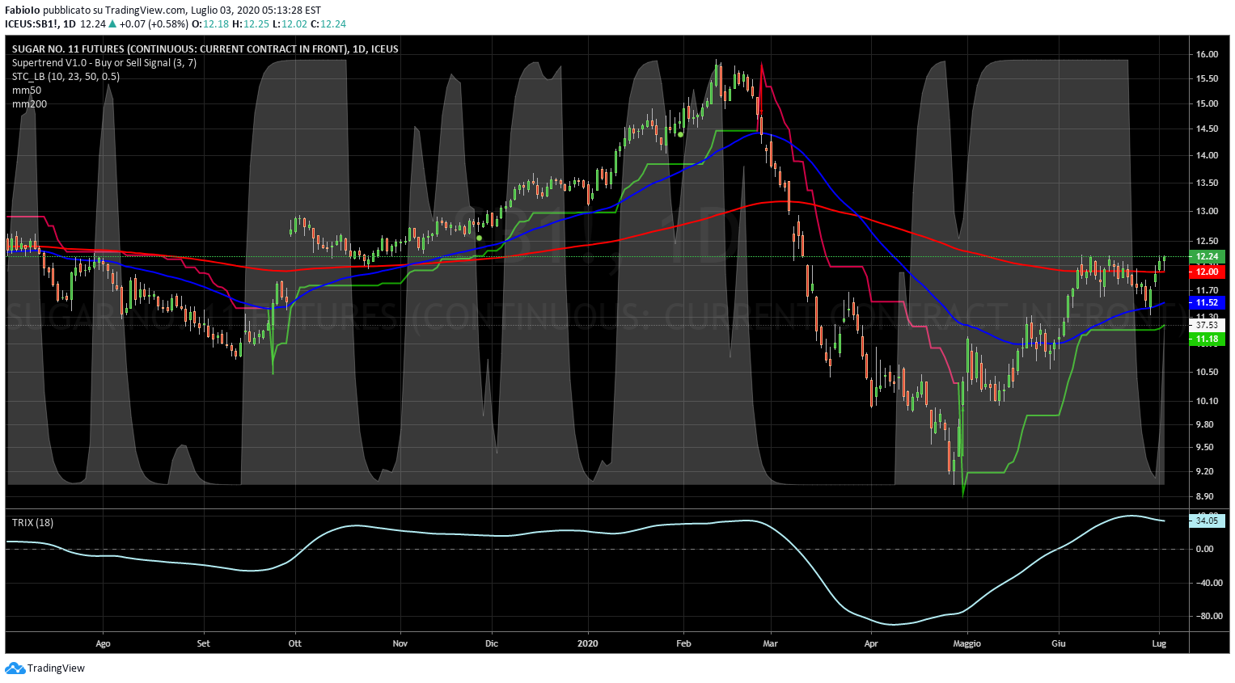Click the Dic month label on time axis
Screen dimensions: 1235x683
tap(492, 644)
